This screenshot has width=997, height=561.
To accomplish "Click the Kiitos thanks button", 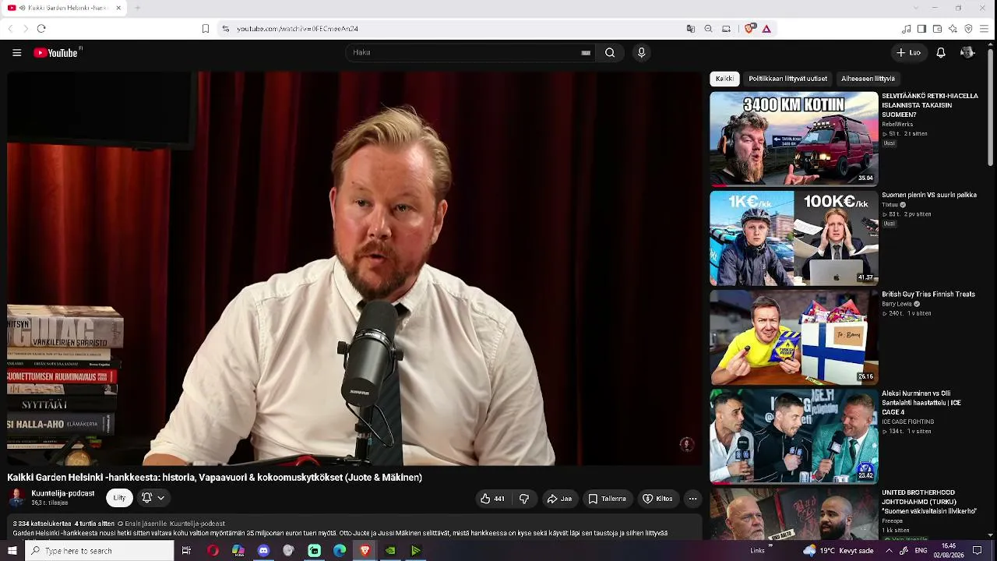I will [x=657, y=499].
